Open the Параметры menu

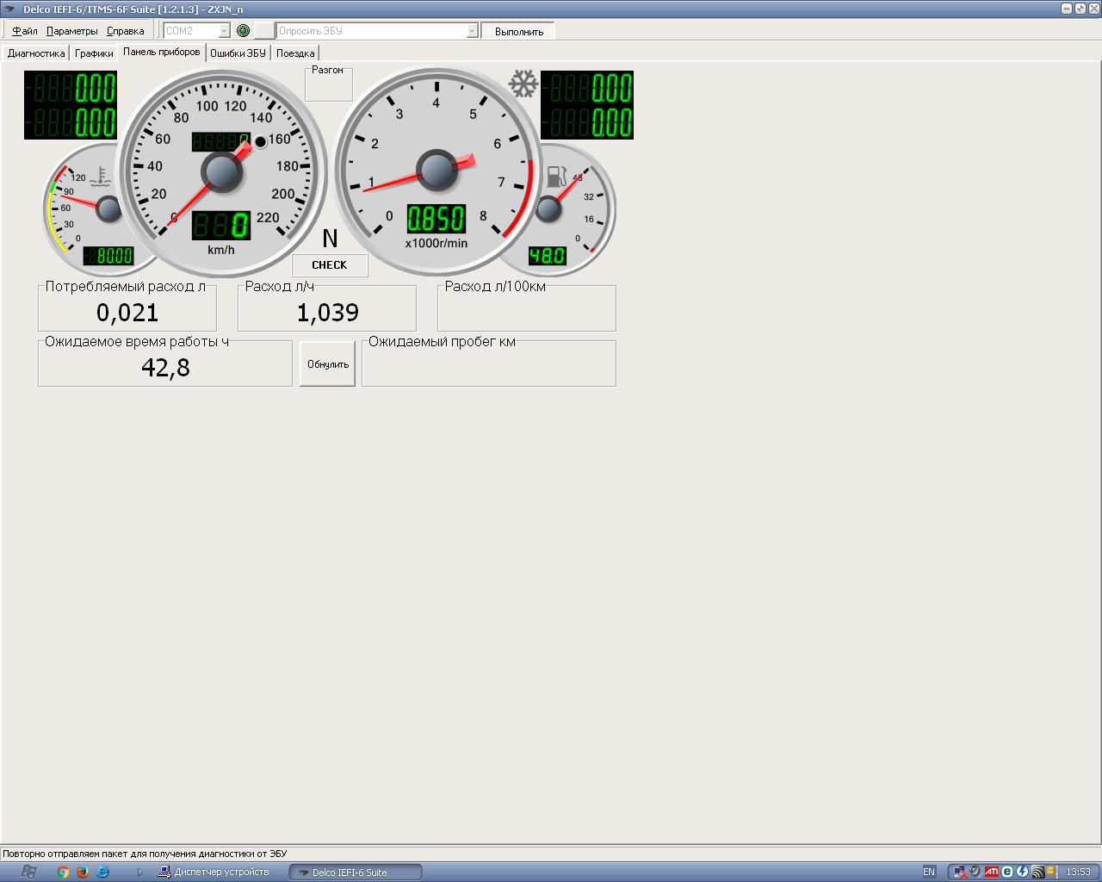click(x=71, y=31)
